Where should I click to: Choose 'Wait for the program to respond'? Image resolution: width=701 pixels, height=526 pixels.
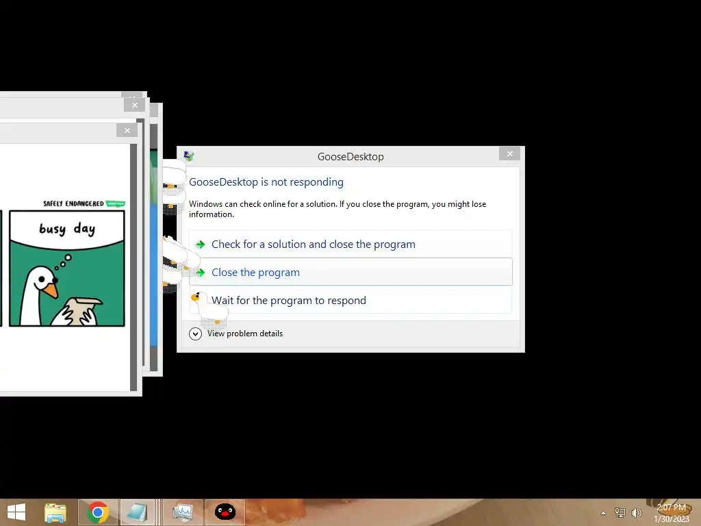pos(350,300)
